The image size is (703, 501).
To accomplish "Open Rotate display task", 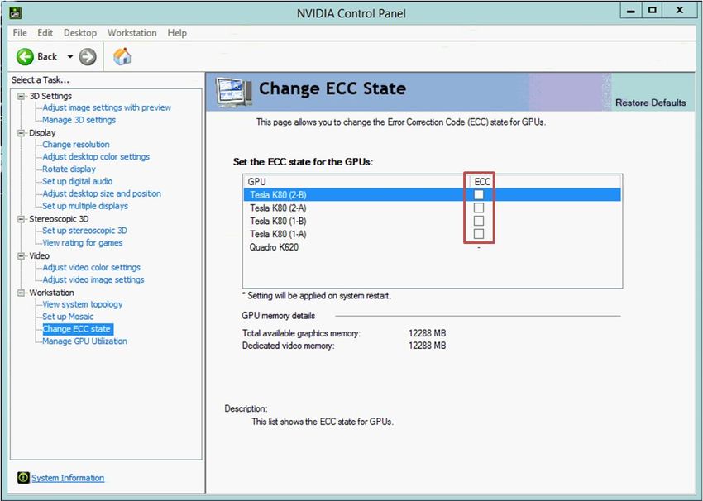I will 69,169.
